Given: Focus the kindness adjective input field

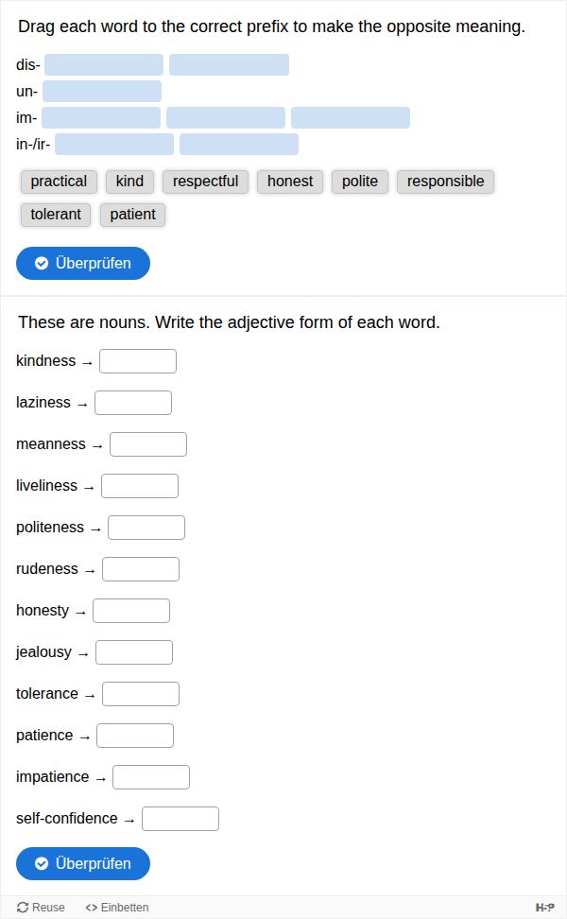Looking at the screenshot, I should [138, 361].
